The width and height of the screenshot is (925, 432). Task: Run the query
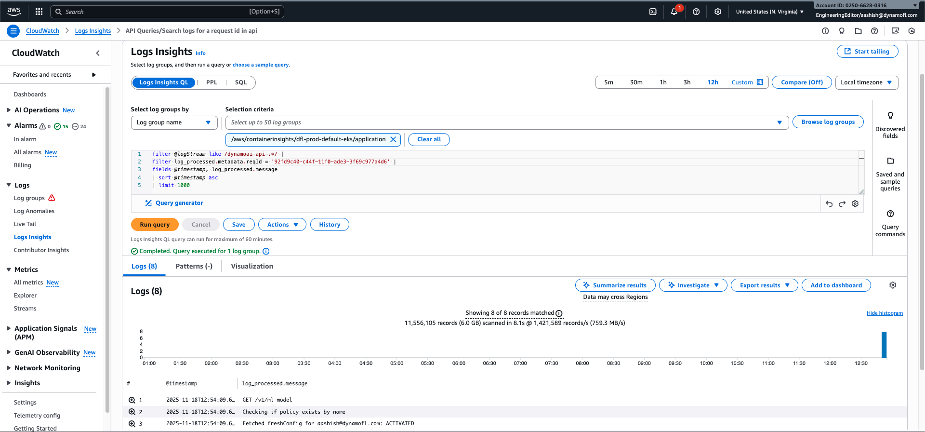point(155,225)
